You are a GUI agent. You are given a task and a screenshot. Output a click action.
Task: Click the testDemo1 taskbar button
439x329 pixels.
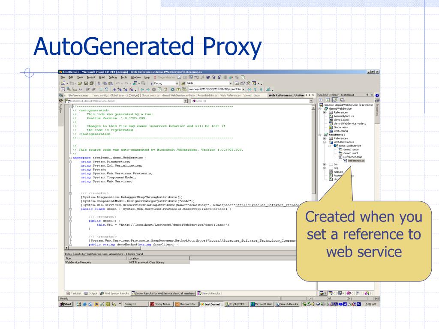point(212,304)
